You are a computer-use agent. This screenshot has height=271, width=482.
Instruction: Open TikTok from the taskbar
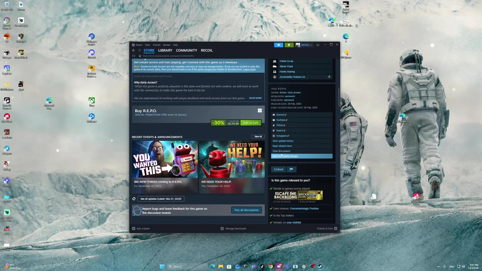262,266
